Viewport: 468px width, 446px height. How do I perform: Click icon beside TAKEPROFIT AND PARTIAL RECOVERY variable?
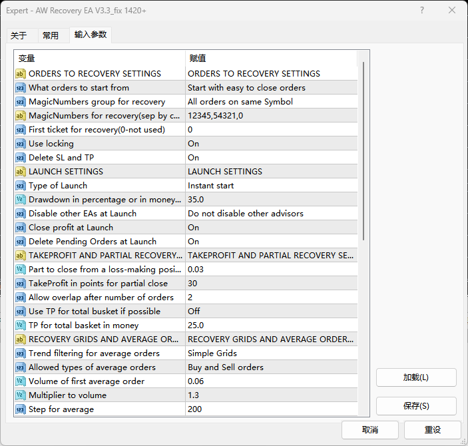pos(20,255)
